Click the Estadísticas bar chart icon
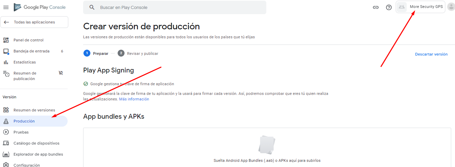455x167 pixels. 6,62
